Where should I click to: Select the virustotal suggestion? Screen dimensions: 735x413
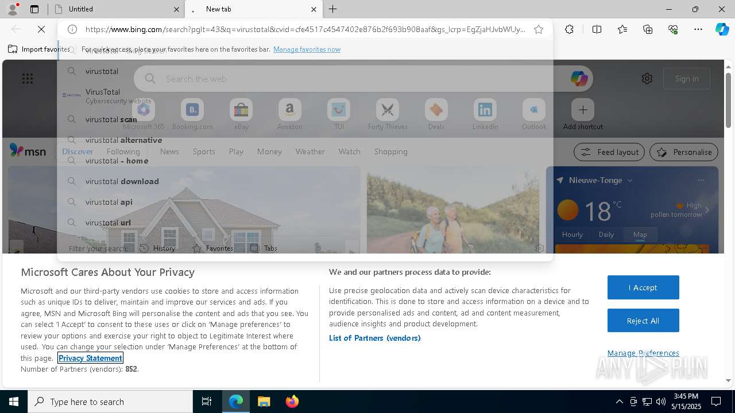tap(304, 71)
